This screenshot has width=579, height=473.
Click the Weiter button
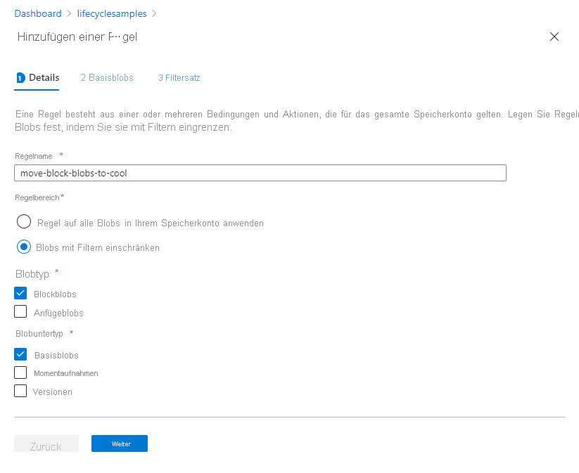[119, 443]
